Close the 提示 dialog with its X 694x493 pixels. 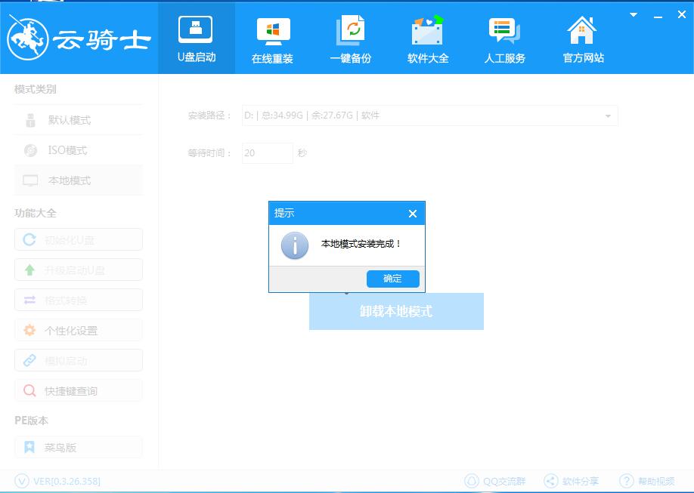[413, 214]
